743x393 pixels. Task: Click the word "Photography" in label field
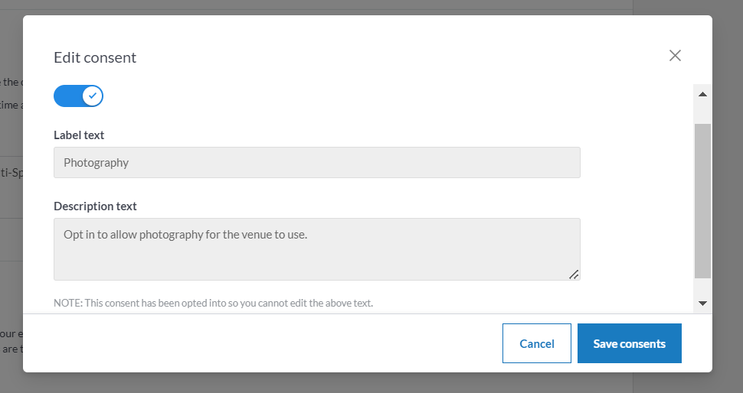(96, 163)
